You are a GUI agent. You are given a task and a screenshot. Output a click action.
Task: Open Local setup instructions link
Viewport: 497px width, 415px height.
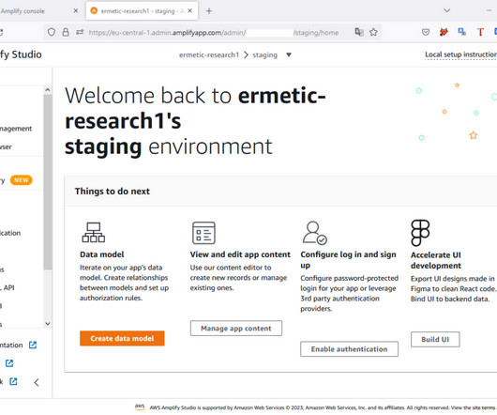460,54
